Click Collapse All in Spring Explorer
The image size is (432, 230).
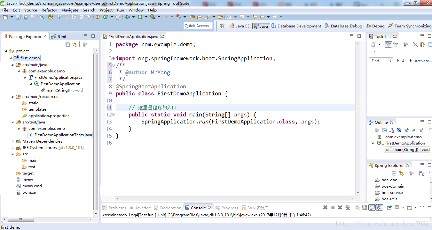(x=394, y=173)
